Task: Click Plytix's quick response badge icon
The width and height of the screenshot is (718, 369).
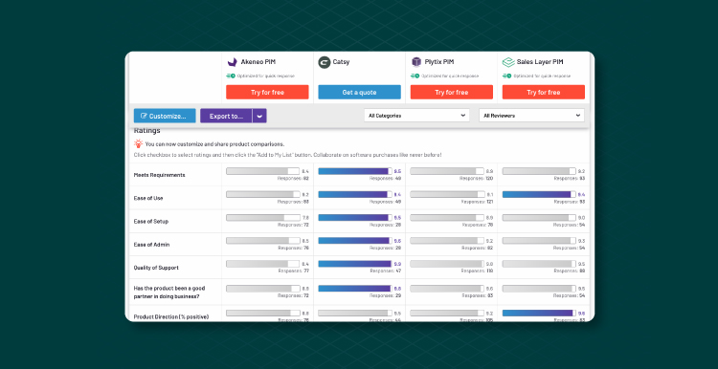Action: (415, 76)
